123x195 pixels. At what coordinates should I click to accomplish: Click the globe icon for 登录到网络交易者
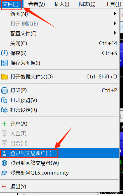tap(4, 163)
